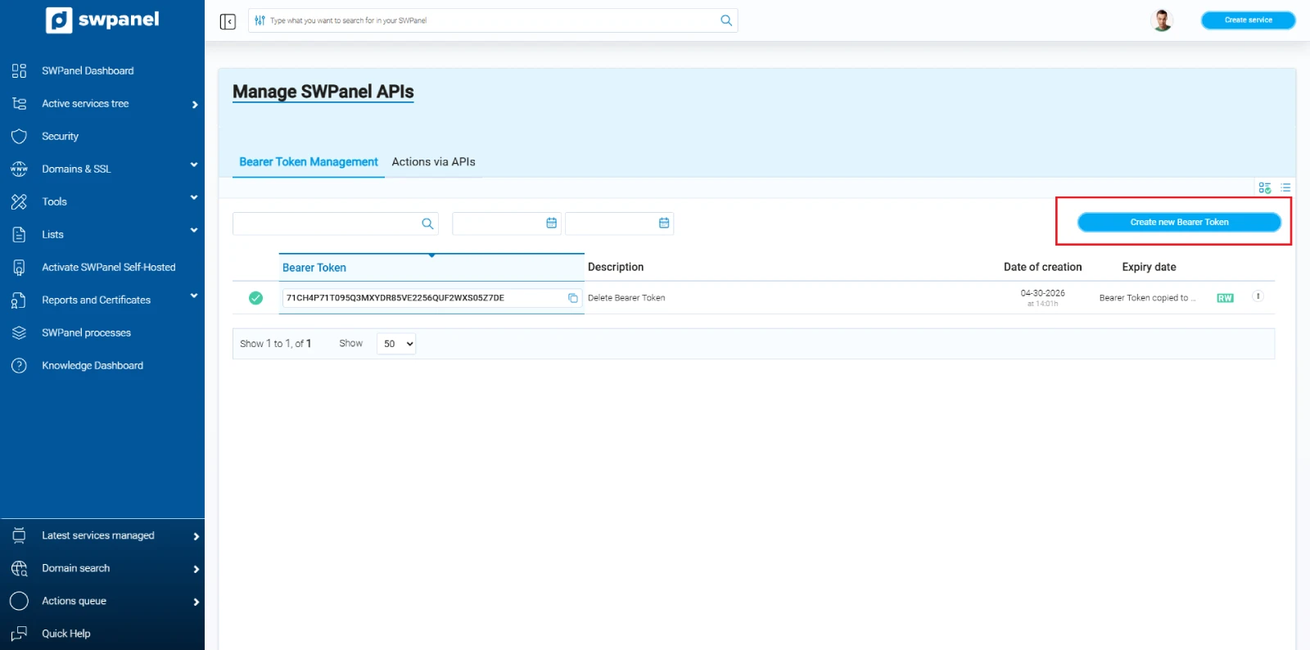The height and width of the screenshot is (650, 1310).
Task: Open the first date calendar picker
Action: [552, 223]
